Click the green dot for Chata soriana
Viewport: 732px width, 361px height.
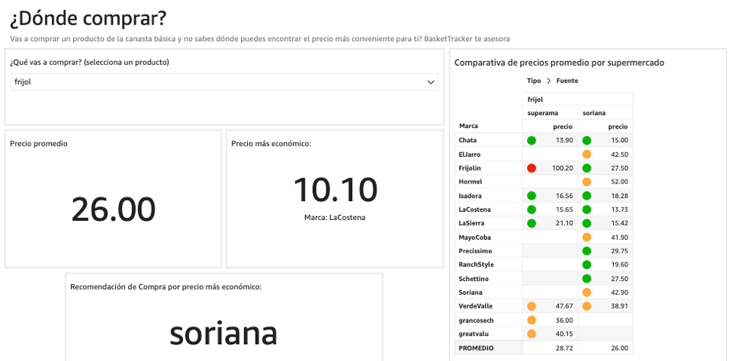click(587, 140)
